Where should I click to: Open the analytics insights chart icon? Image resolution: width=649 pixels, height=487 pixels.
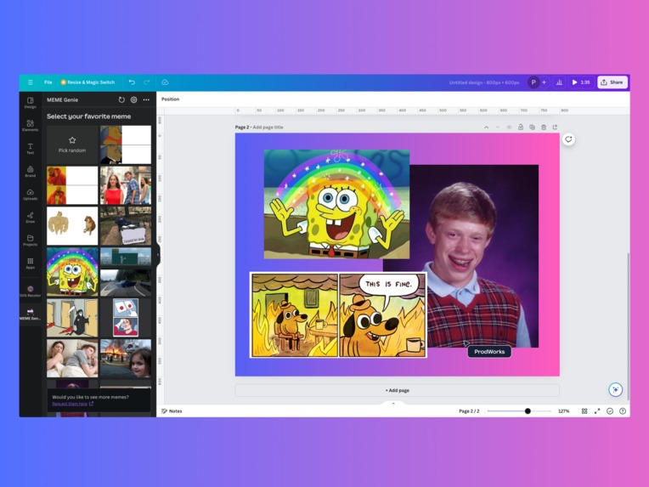click(x=559, y=82)
